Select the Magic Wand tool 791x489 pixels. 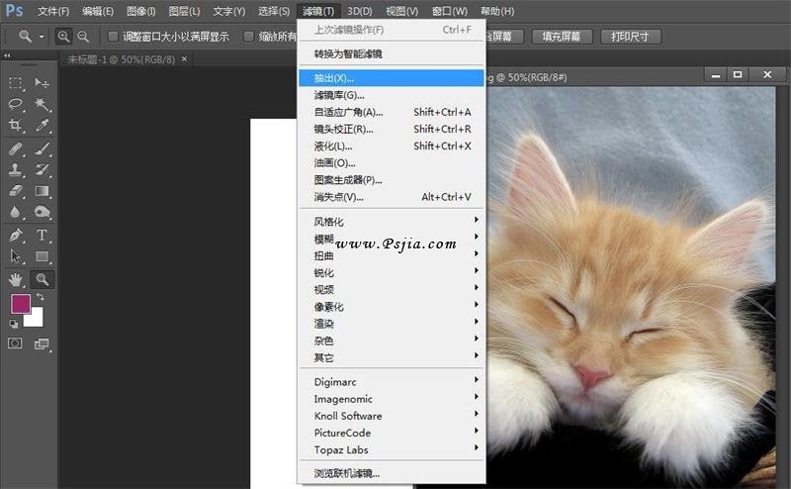(42, 104)
